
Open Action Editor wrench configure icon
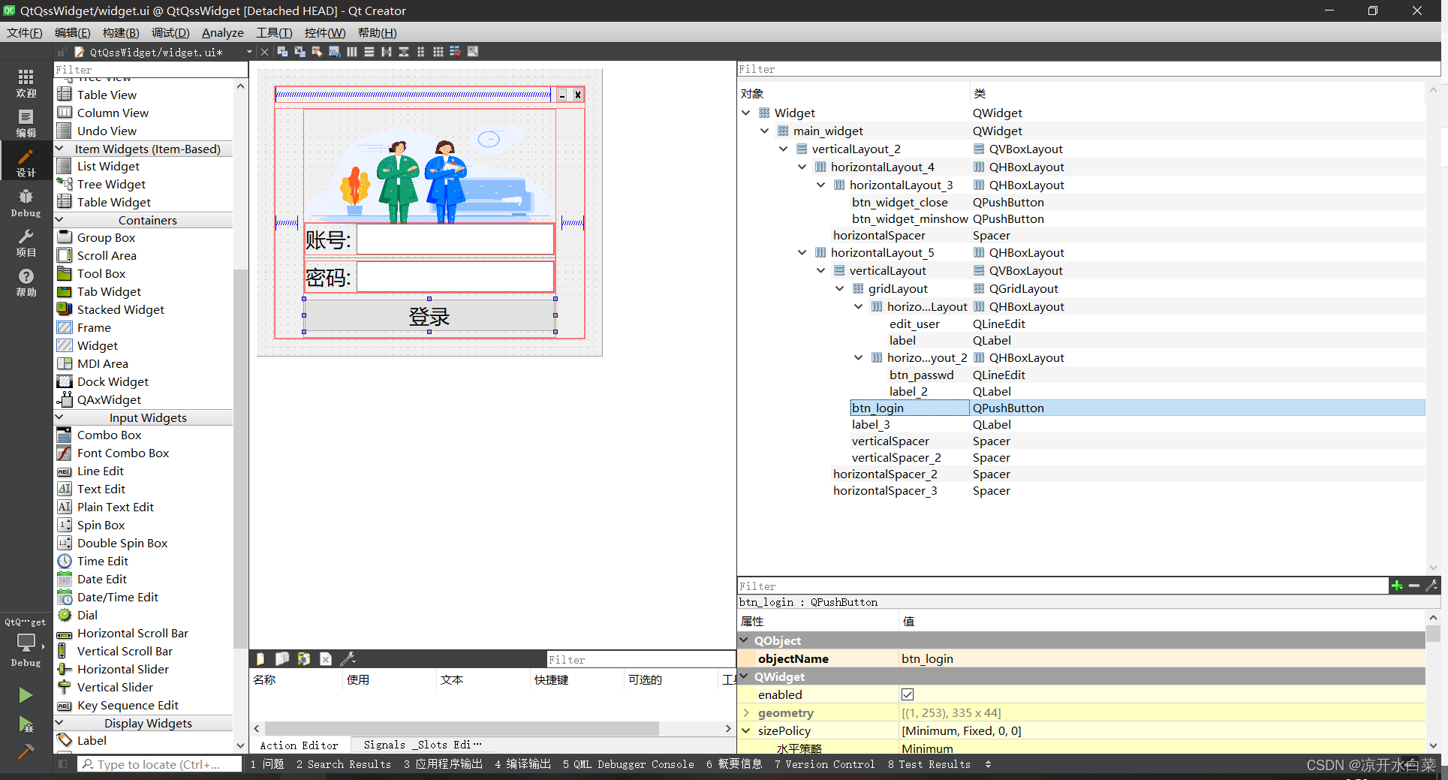click(x=348, y=658)
